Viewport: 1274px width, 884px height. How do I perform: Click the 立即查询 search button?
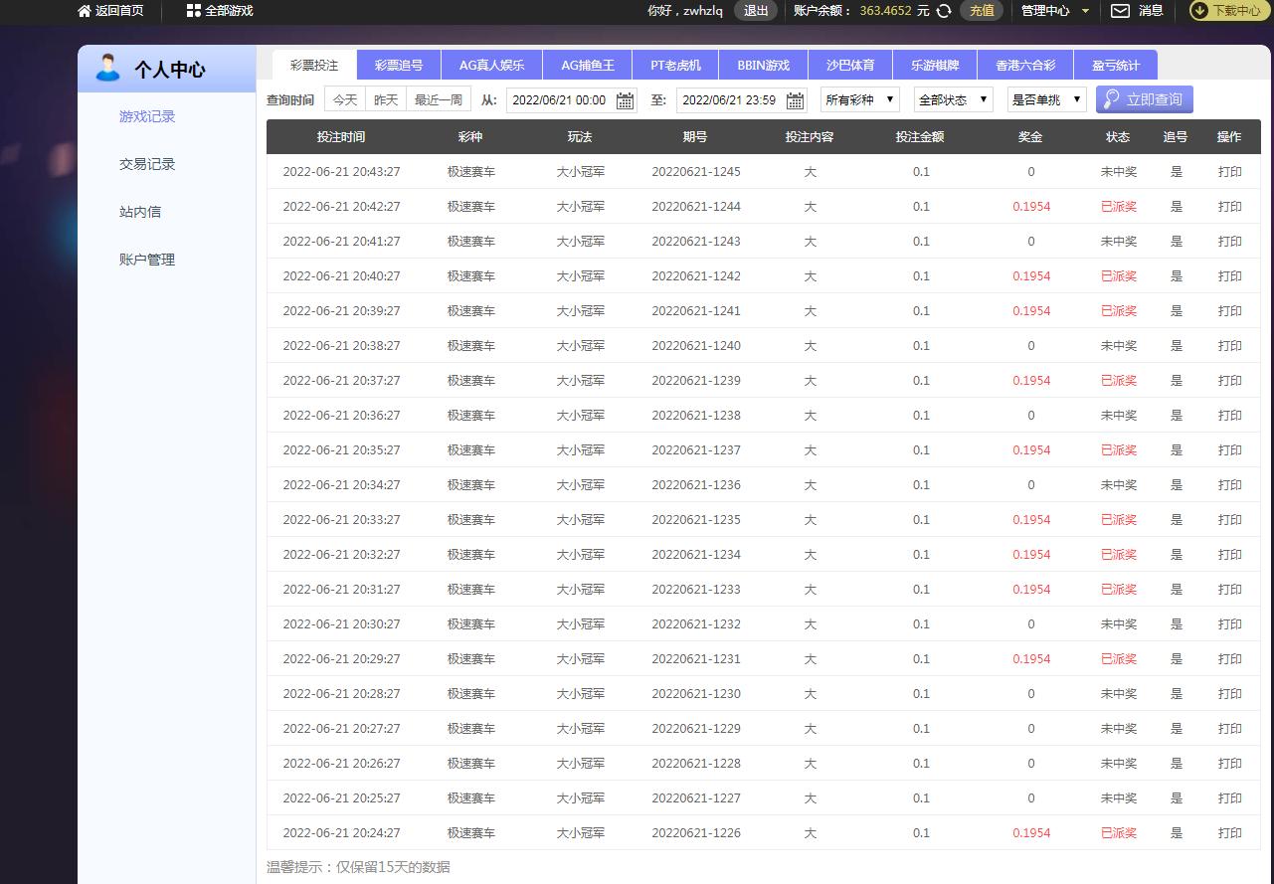pos(1145,99)
